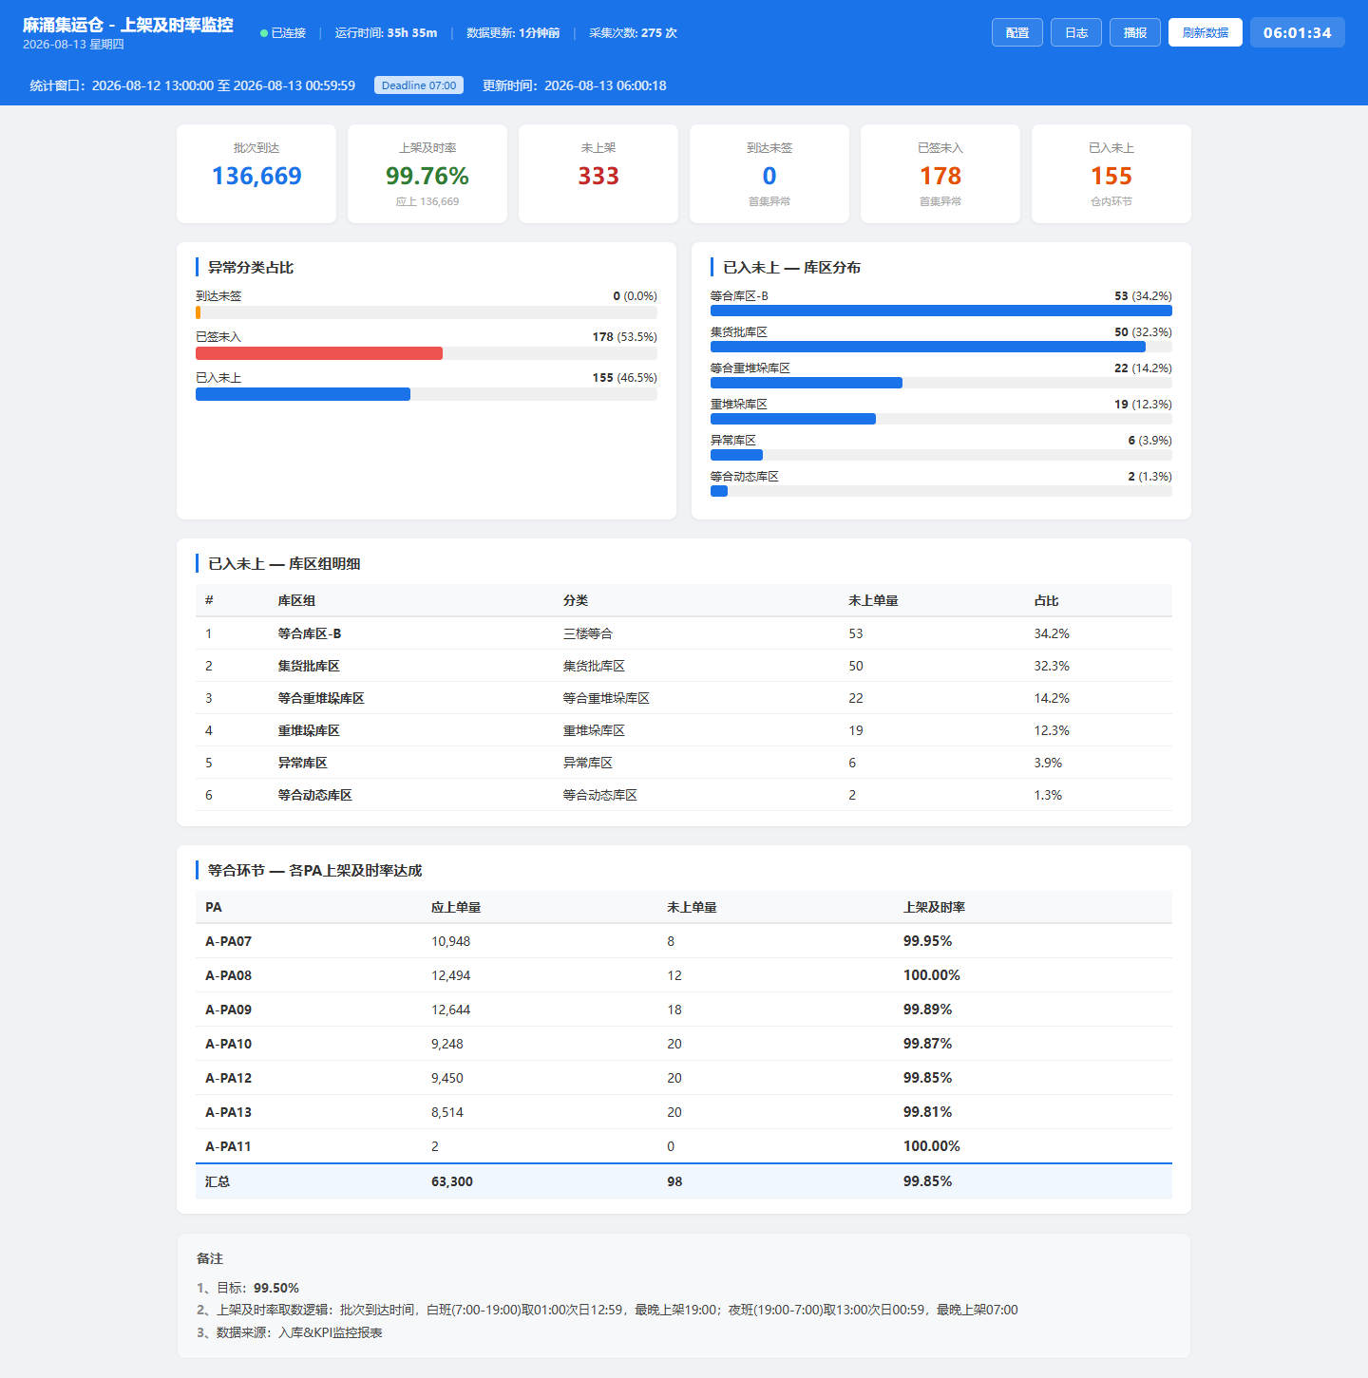Click the green connected status dot
Screen dimensions: 1368x1378
pyautogui.click(x=264, y=33)
